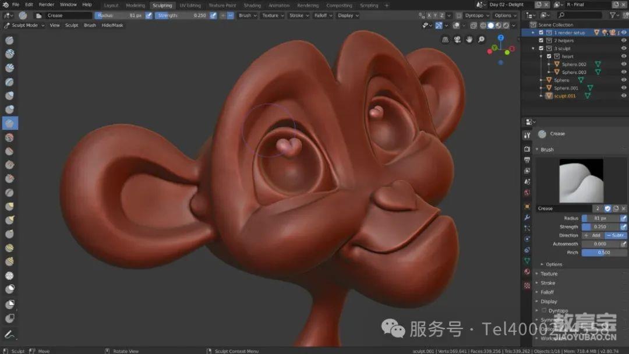This screenshot has height=354, width=629.
Task: Switch to material preview shading
Action: (x=498, y=25)
